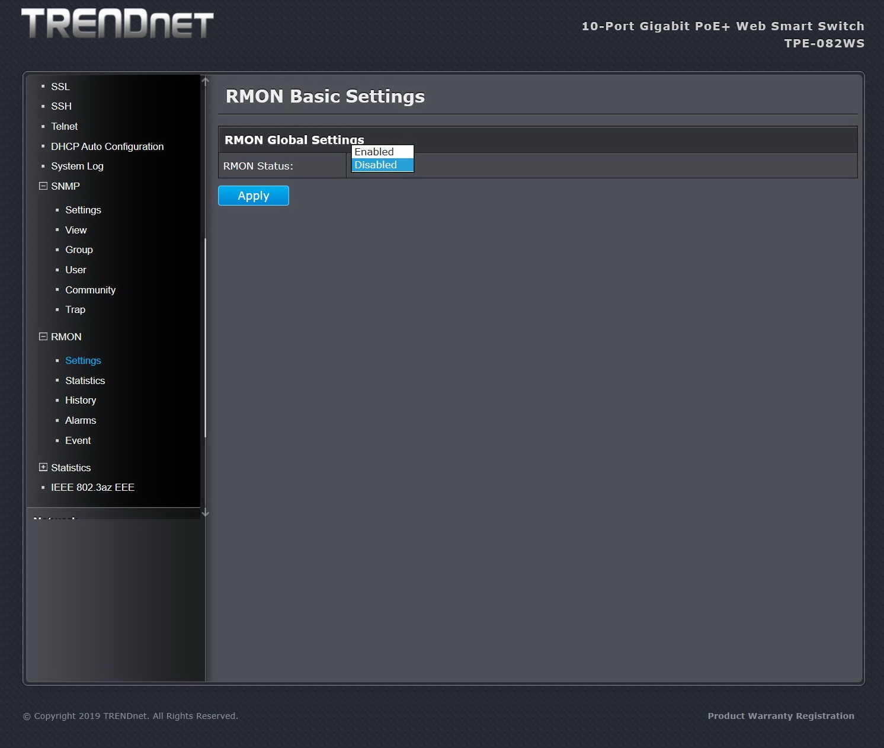This screenshot has height=748, width=884.
Task: Click the copyright 2019 TRENDnet text
Action: pyautogui.click(x=130, y=716)
